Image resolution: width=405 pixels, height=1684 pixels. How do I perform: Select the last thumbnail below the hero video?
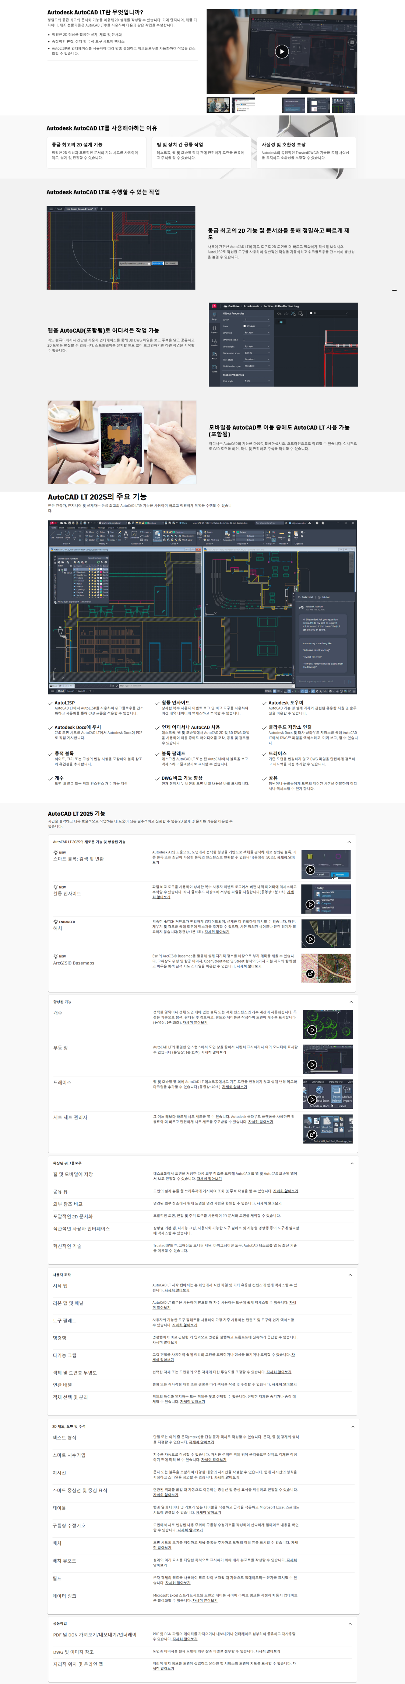[344, 105]
